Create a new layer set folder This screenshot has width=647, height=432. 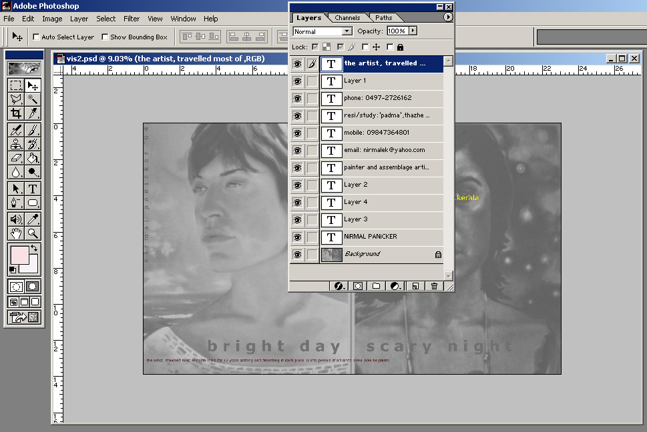tap(377, 286)
